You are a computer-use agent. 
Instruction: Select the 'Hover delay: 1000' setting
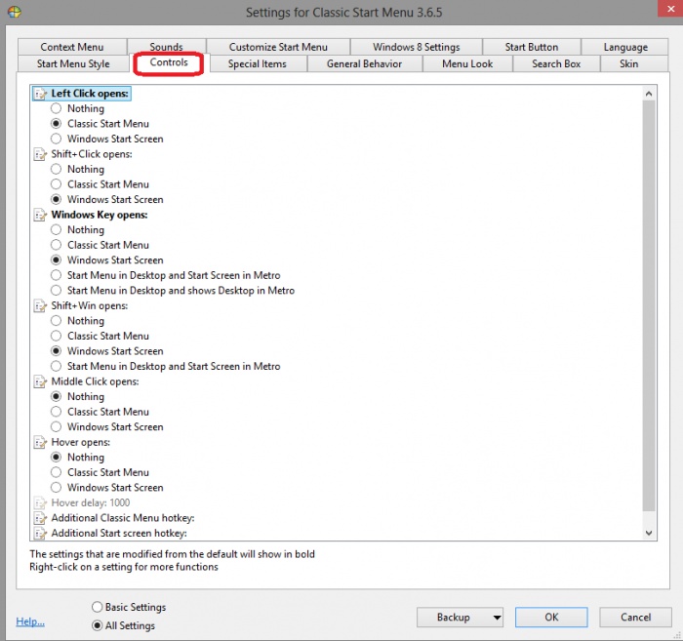91,503
